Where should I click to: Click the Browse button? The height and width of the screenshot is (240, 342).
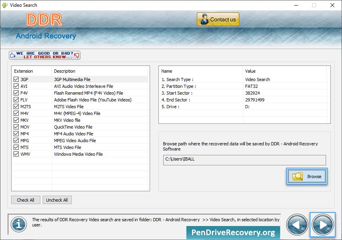click(306, 176)
